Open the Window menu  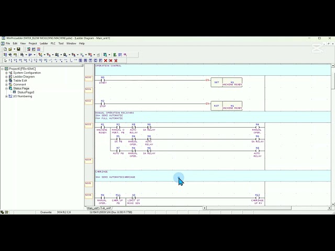[x=71, y=43]
